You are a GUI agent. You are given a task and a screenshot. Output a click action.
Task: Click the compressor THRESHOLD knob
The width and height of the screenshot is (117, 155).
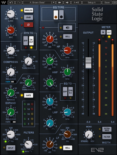(x=28, y=61)
